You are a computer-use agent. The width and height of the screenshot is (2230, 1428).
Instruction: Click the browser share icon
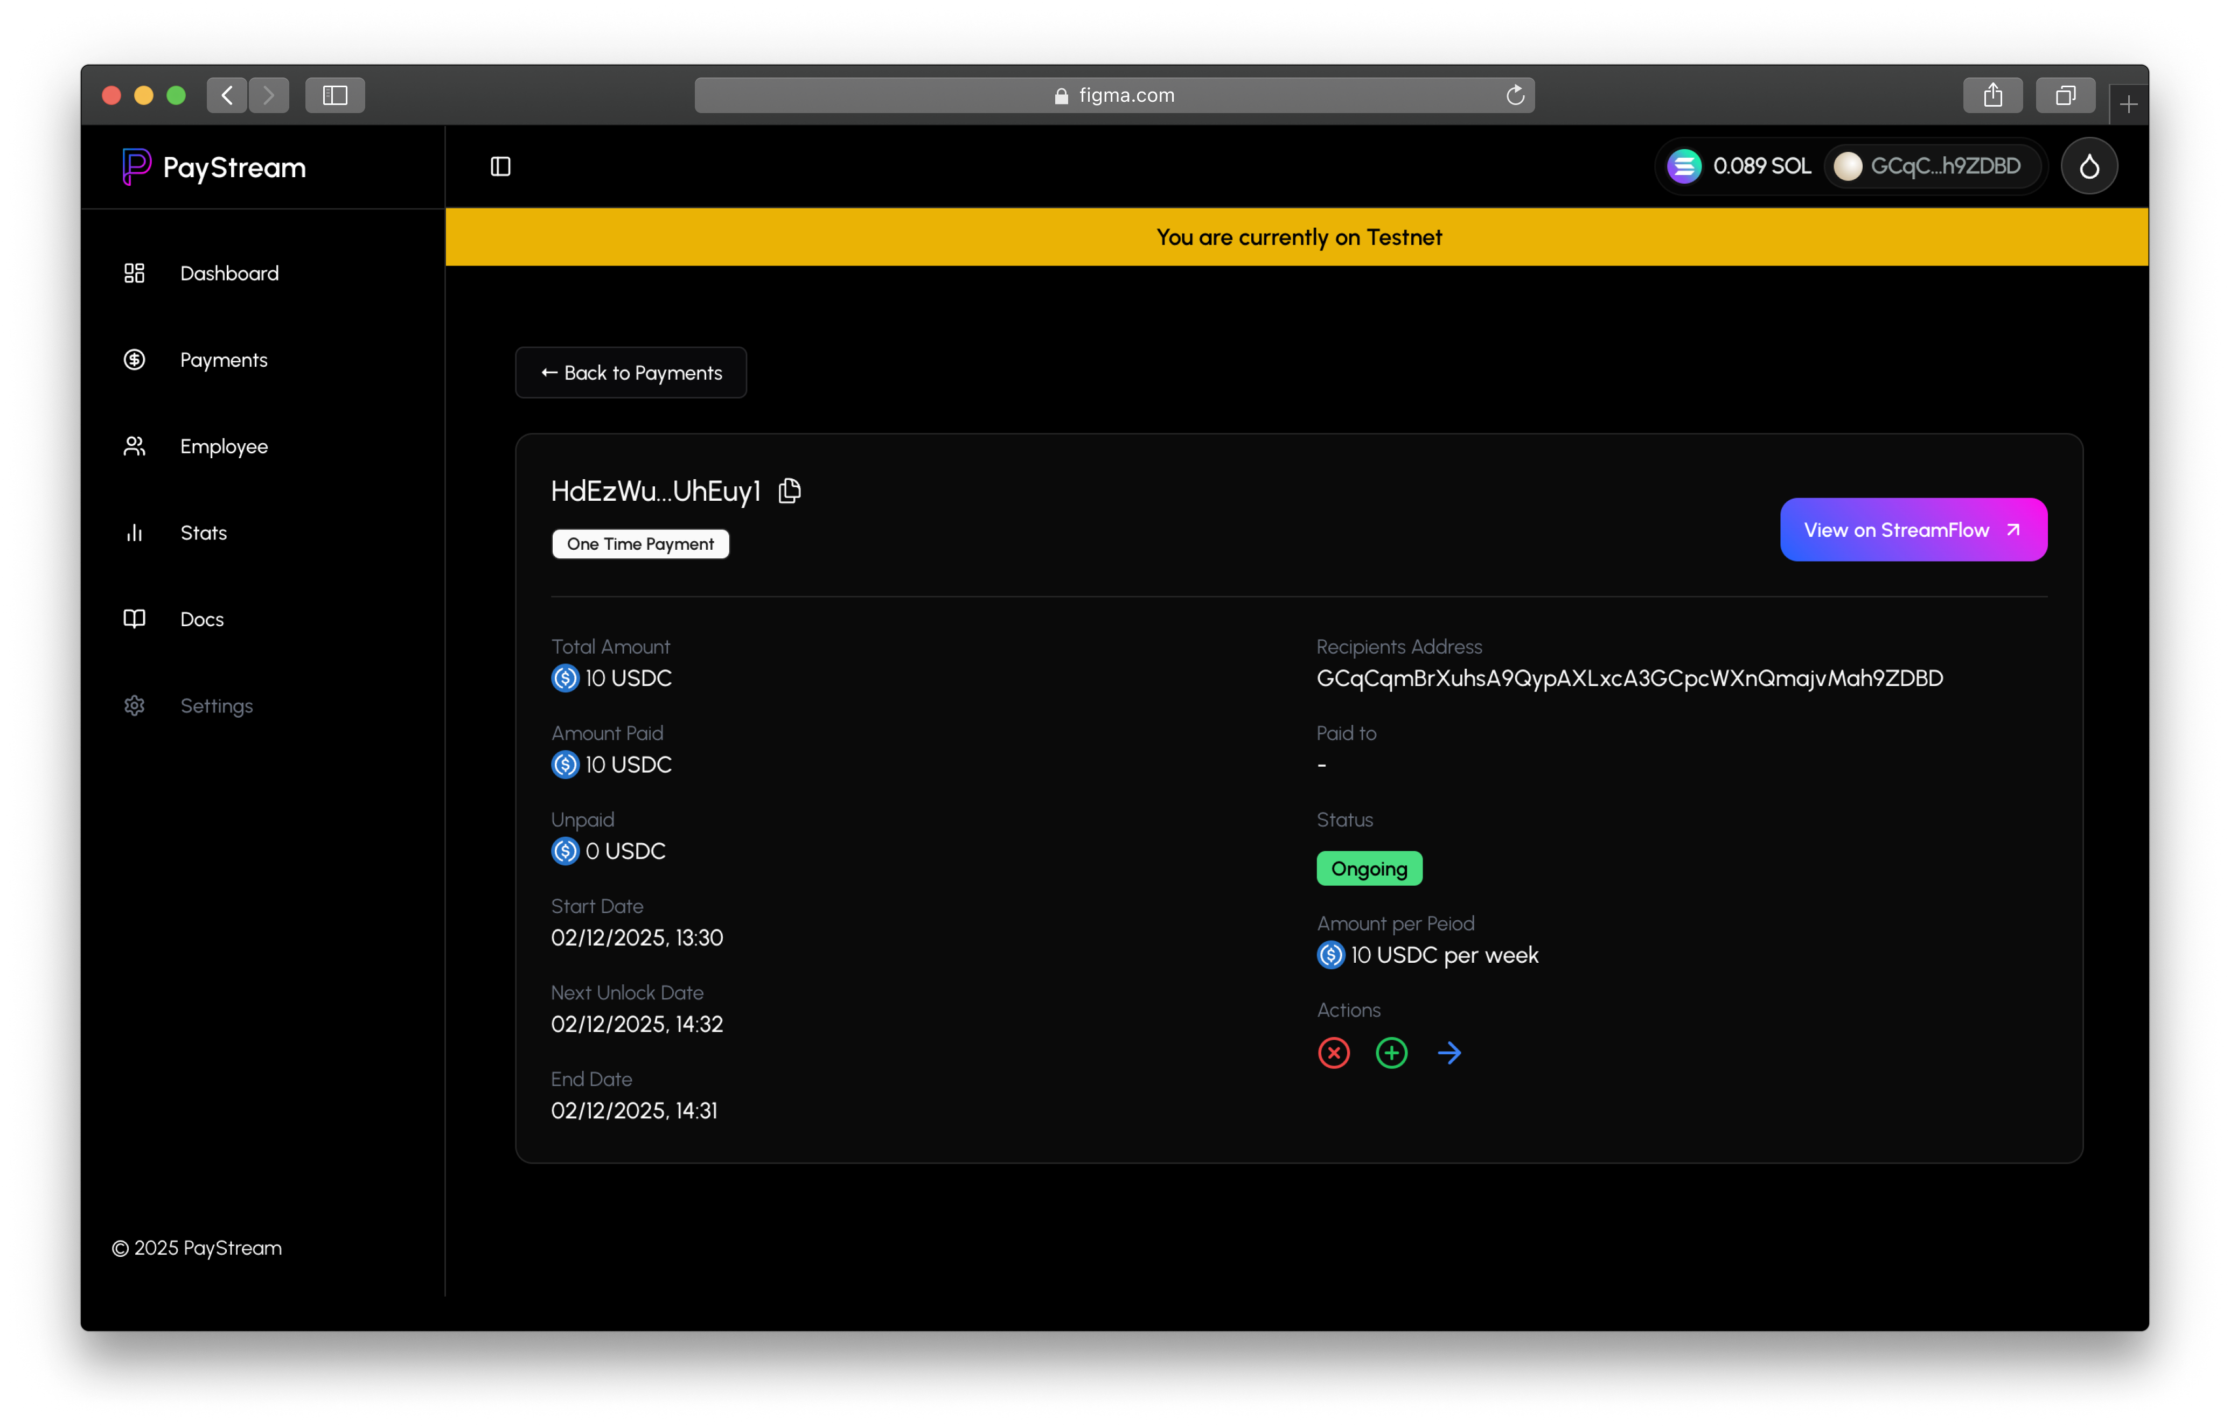[x=1992, y=95]
